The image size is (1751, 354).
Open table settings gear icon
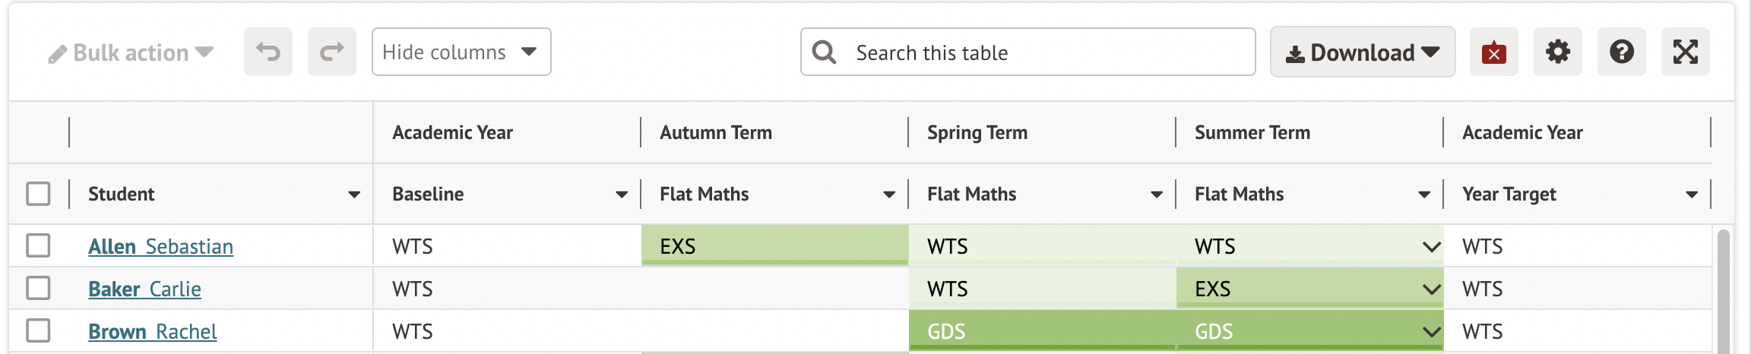(x=1557, y=52)
